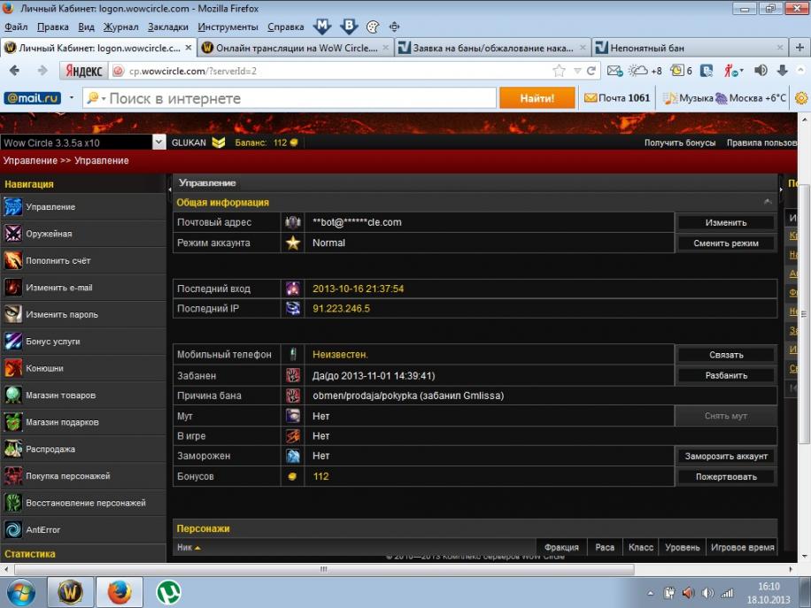The width and height of the screenshot is (811, 608).
Task: Click the Пополнить счёт sidebar icon
Action: pos(13,261)
